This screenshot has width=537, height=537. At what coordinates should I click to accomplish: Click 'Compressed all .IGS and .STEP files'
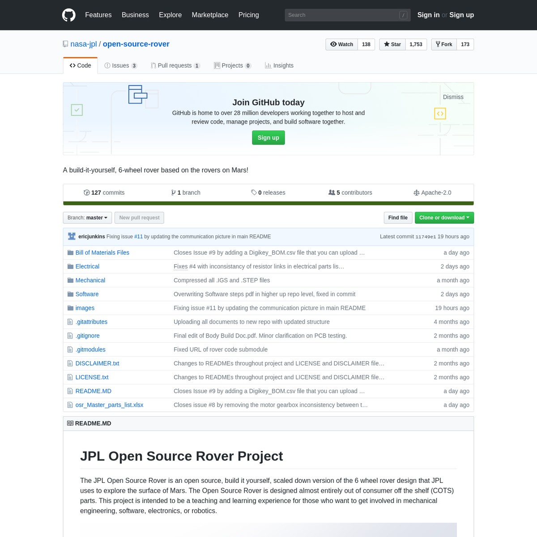(x=222, y=280)
